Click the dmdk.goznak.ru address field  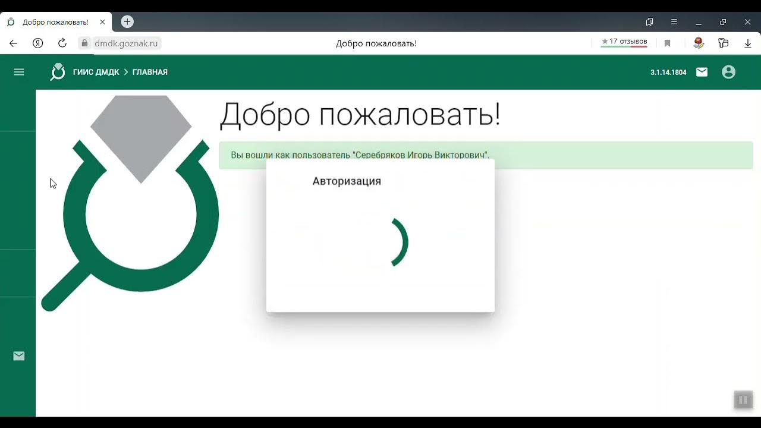[126, 43]
